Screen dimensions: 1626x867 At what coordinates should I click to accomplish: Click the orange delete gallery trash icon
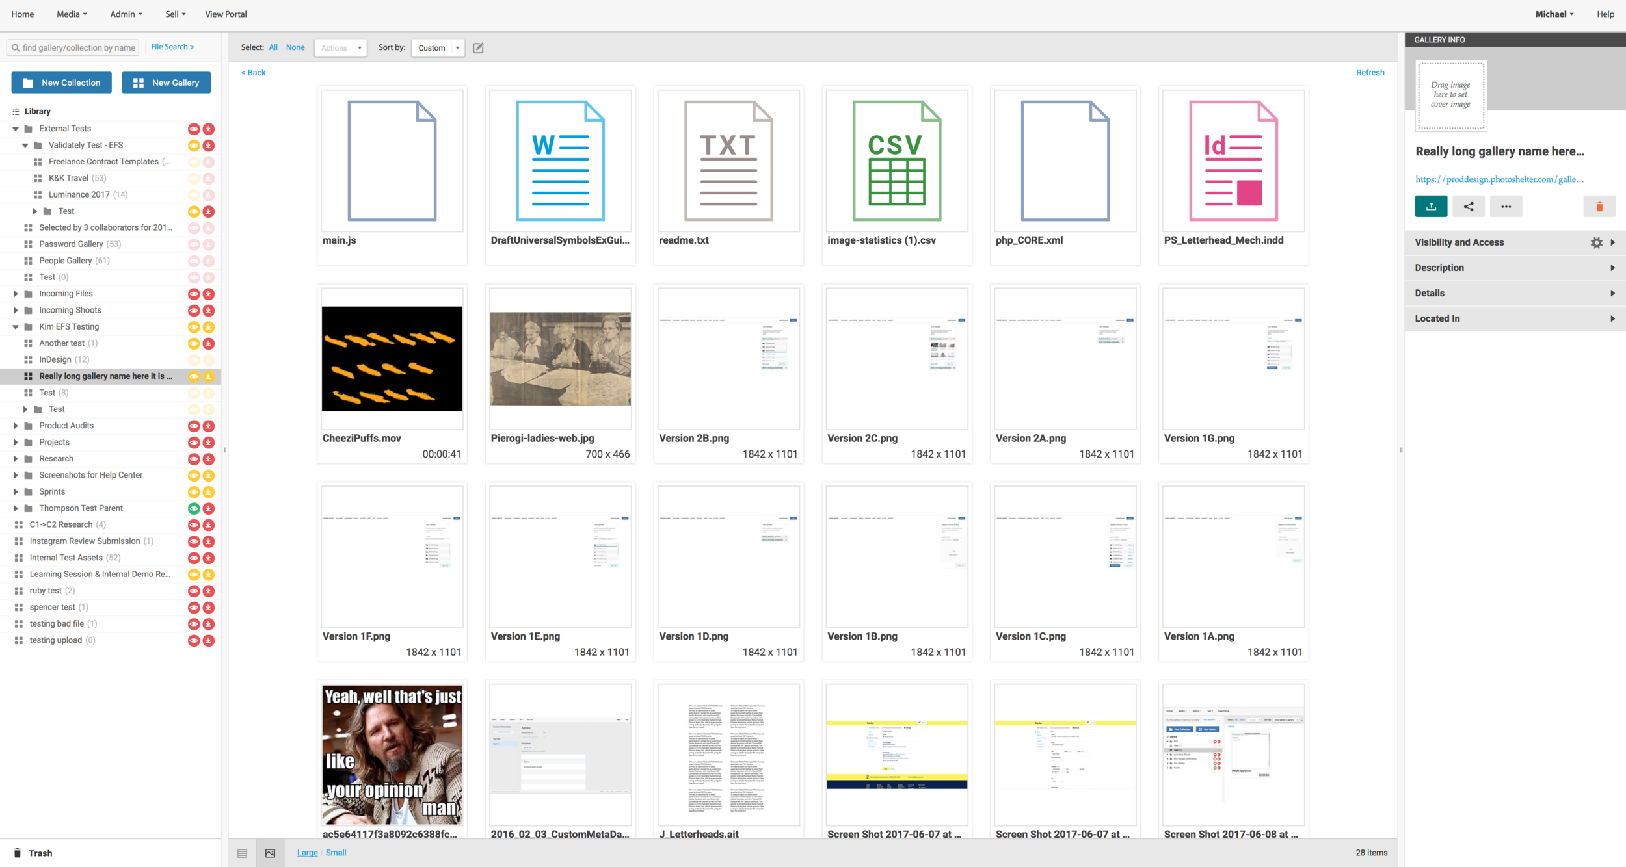(1599, 207)
